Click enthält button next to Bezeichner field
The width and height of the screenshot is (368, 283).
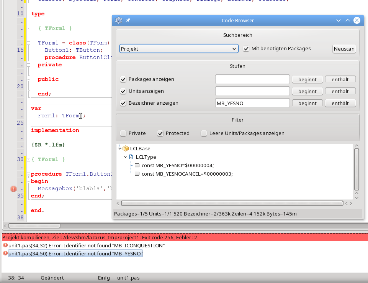(x=340, y=103)
